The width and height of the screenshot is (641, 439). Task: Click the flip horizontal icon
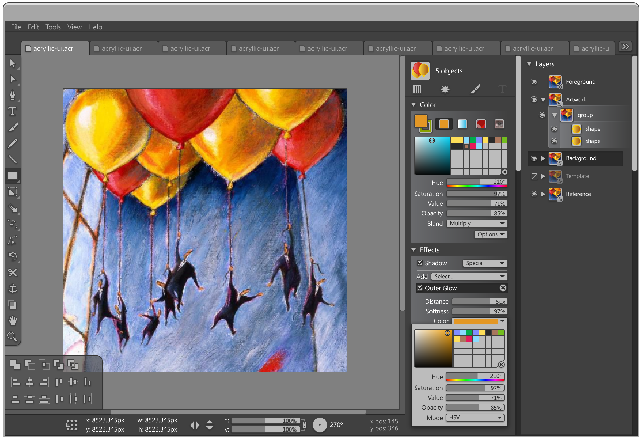(x=195, y=425)
